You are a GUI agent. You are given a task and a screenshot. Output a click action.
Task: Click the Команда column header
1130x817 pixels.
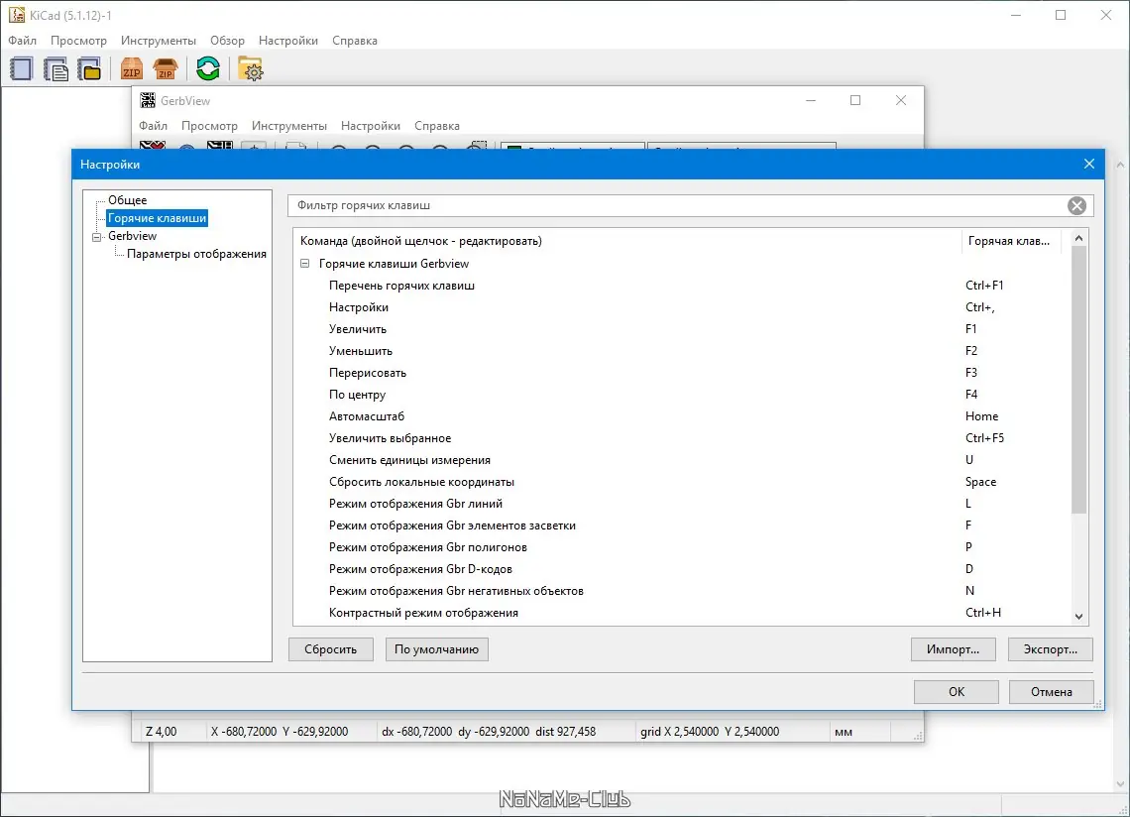click(x=627, y=241)
